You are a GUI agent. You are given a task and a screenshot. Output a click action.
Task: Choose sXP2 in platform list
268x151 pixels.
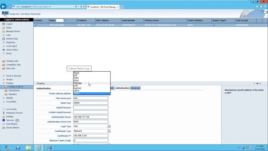tap(92, 91)
